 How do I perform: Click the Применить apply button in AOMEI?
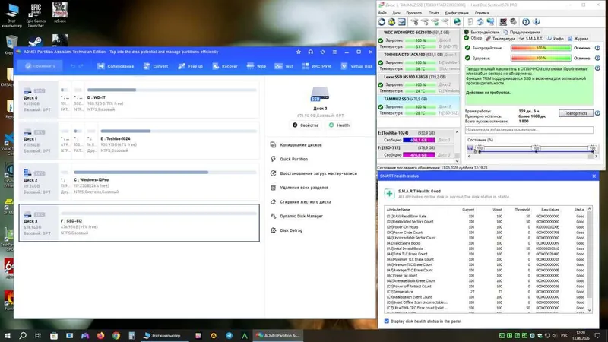(40, 66)
